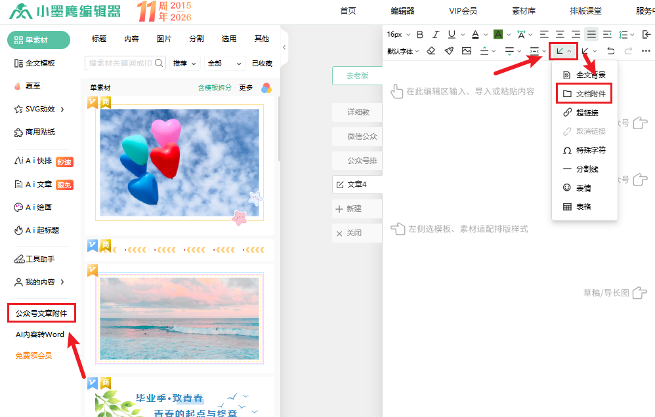Expand the font color picker arrow
The width and height of the screenshot is (655, 417).
click(486, 35)
